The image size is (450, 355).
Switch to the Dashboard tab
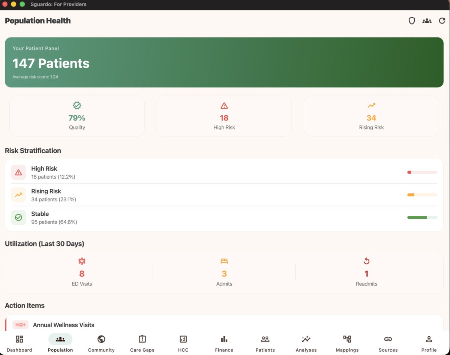[x=19, y=343]
